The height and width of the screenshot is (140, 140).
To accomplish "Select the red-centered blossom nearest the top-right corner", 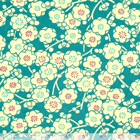I will [x=121, y=11].
